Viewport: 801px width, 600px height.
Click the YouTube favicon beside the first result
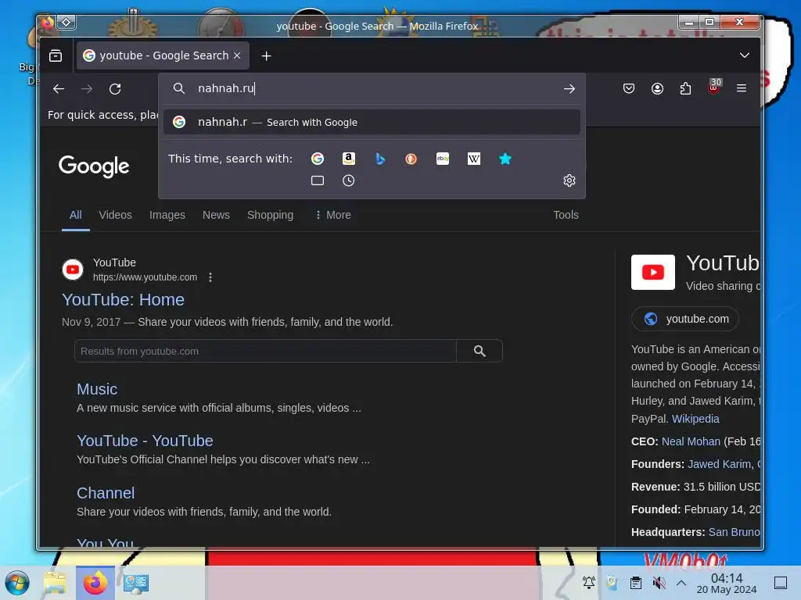(x=73, y=270)
